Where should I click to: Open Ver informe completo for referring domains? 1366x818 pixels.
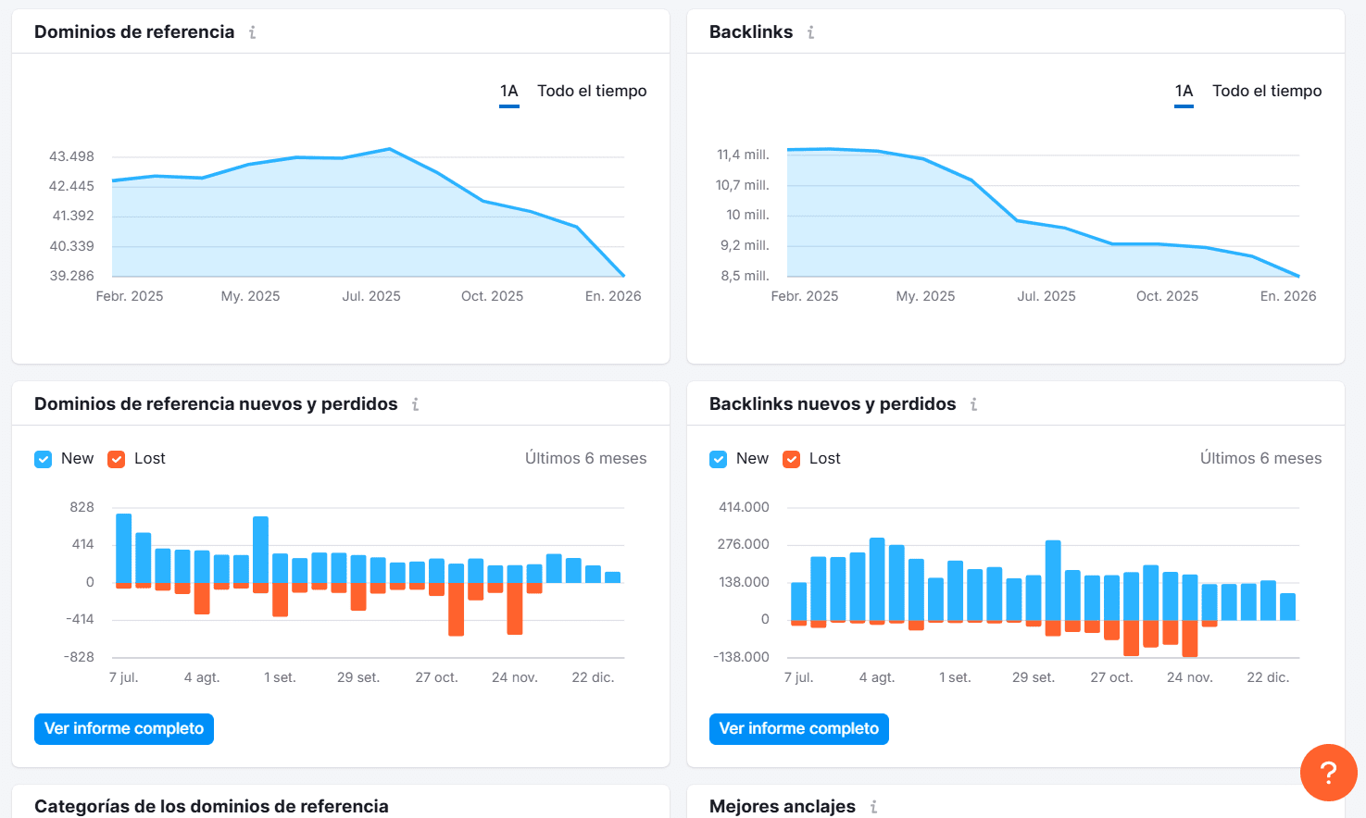[x=123, y=728]
